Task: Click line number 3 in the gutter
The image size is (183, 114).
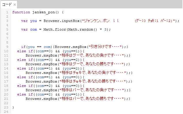Action: [7, 21]
